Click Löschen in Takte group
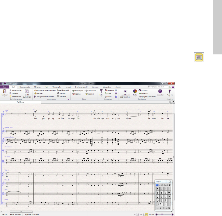Screen dimensions: 222x216 76,94
